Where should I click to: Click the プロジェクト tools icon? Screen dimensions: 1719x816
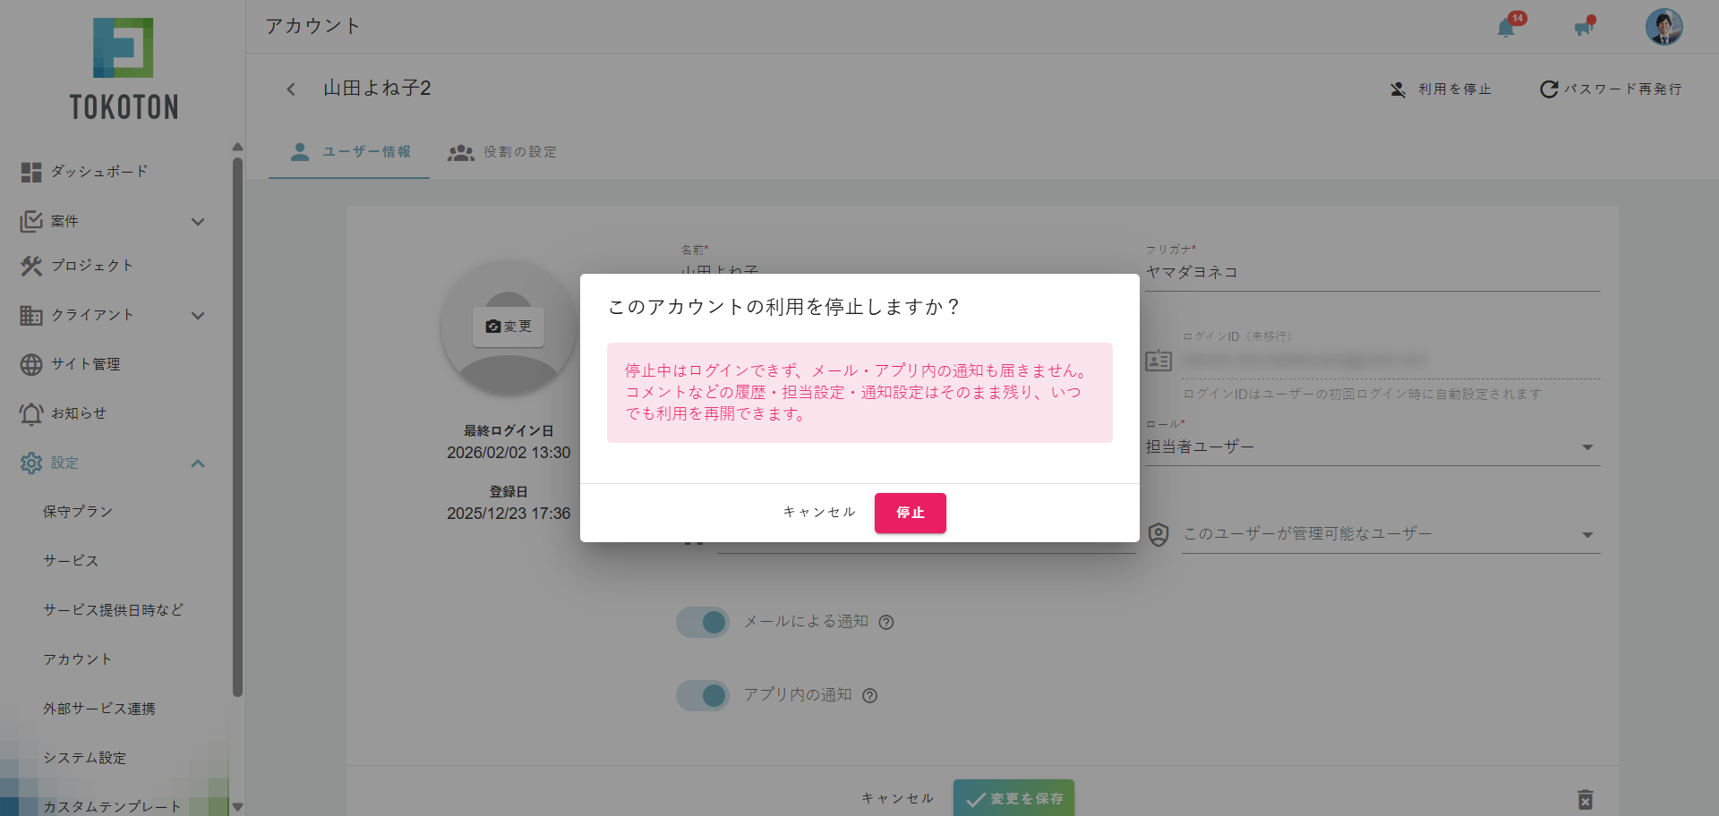click(31, 266)
